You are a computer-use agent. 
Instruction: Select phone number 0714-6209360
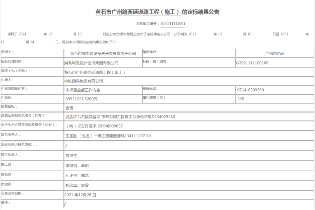(x=251, y=90)
